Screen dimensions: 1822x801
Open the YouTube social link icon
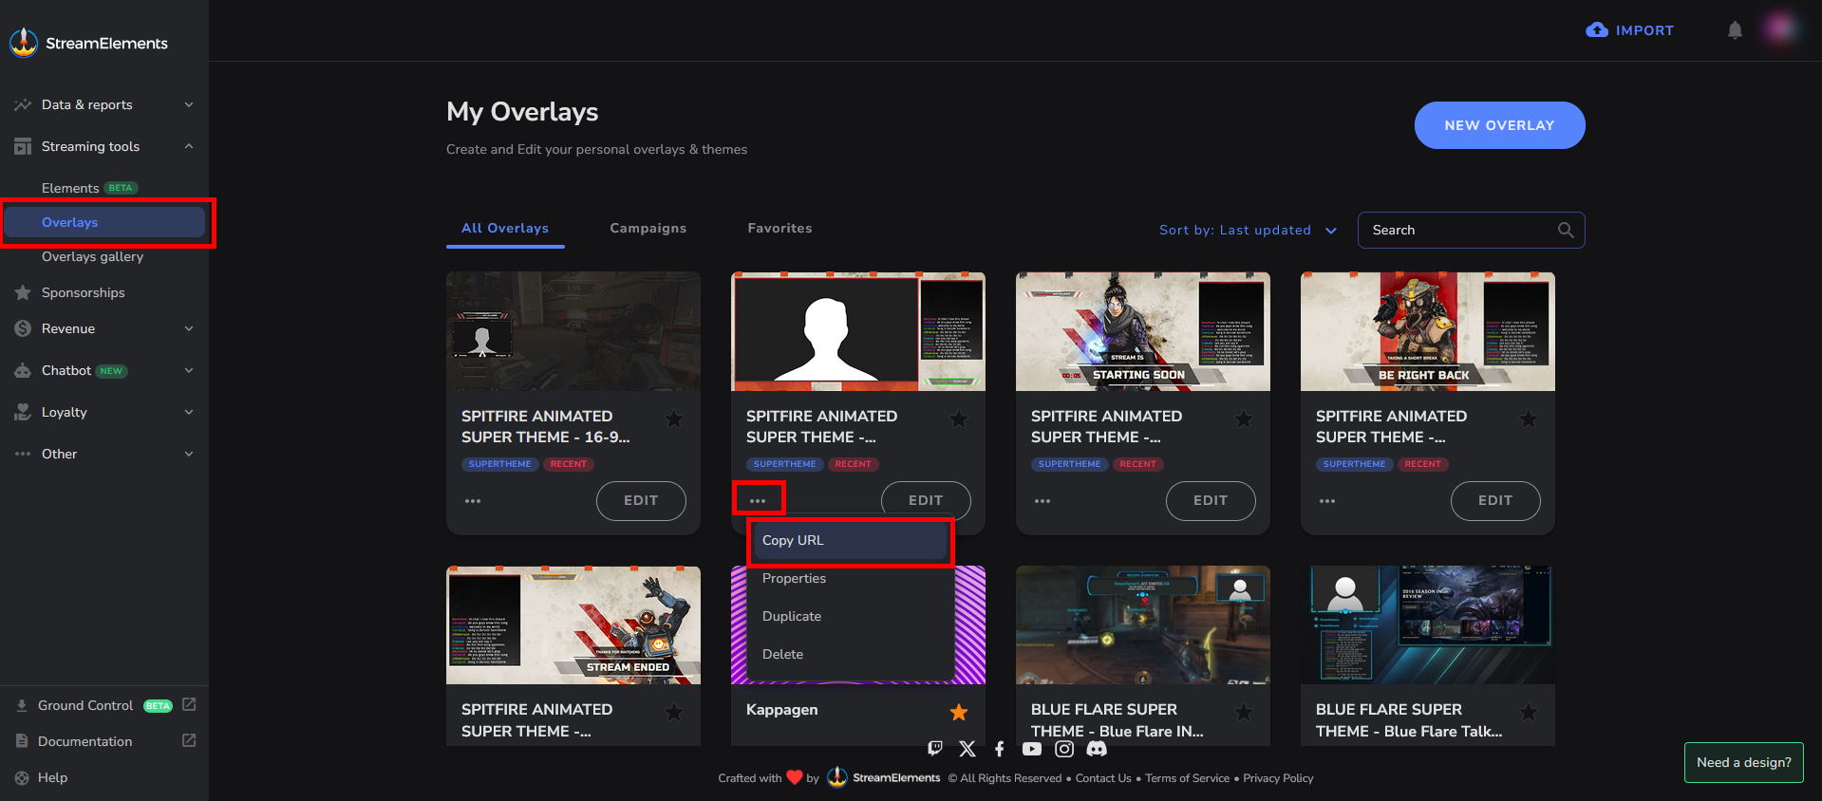click(x=1032, y=749)
